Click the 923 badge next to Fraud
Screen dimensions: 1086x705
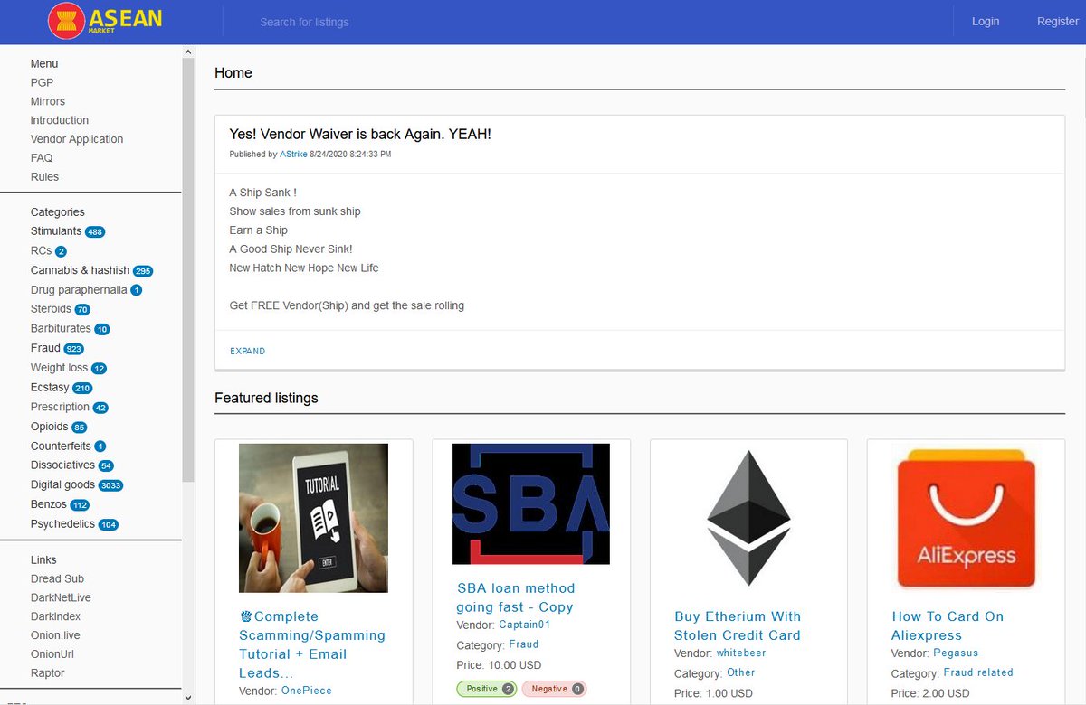[74, 349]
